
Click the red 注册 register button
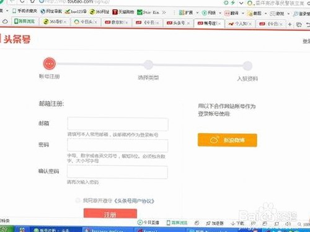click(x=110, y=213)
